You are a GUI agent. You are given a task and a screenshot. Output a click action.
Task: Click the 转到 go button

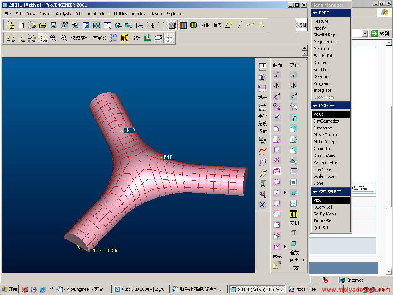pos(380,34)
